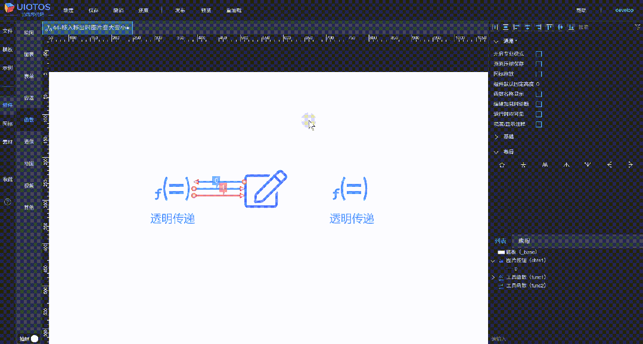This screenshot has height=344, width=643.
Task: Expand the 工具函数 (func1) tree node
Action: tap(492, 277)
